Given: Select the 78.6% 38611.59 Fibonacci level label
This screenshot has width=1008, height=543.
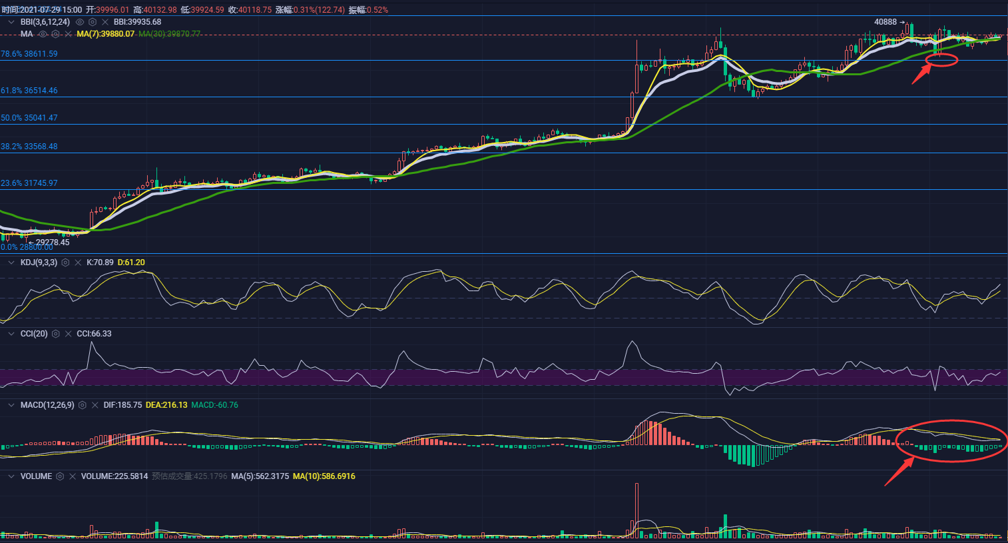Looking at the screenshot, I should [29, 54].
